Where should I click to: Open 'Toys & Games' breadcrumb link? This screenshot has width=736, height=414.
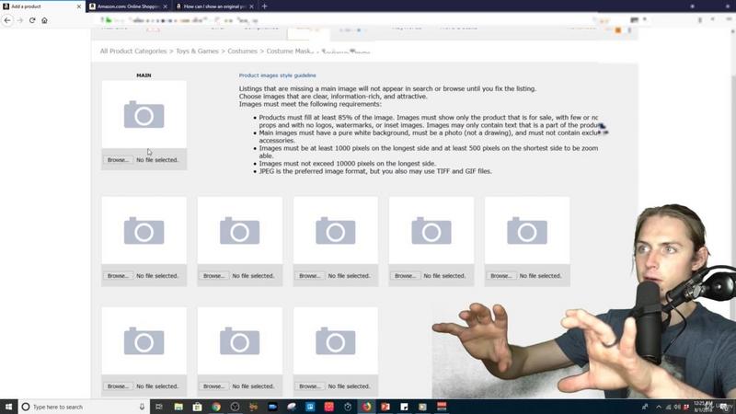point(197,52)
